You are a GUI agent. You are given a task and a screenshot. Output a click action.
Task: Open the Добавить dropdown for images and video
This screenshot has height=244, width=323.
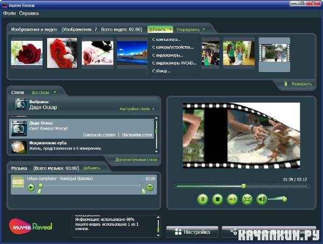point(160,30)
